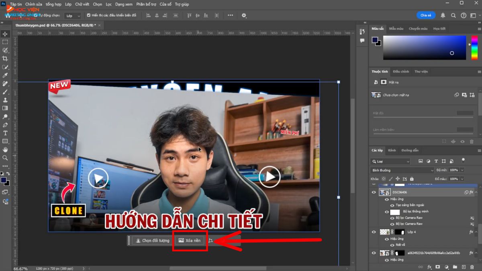The image size is (482, 271).
Task: Delete layer using the trash icon
Action: point(472,267)
